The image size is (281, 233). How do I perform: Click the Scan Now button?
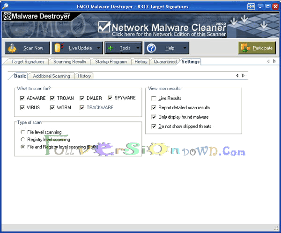pyautogui.click(x=27, y=48)
